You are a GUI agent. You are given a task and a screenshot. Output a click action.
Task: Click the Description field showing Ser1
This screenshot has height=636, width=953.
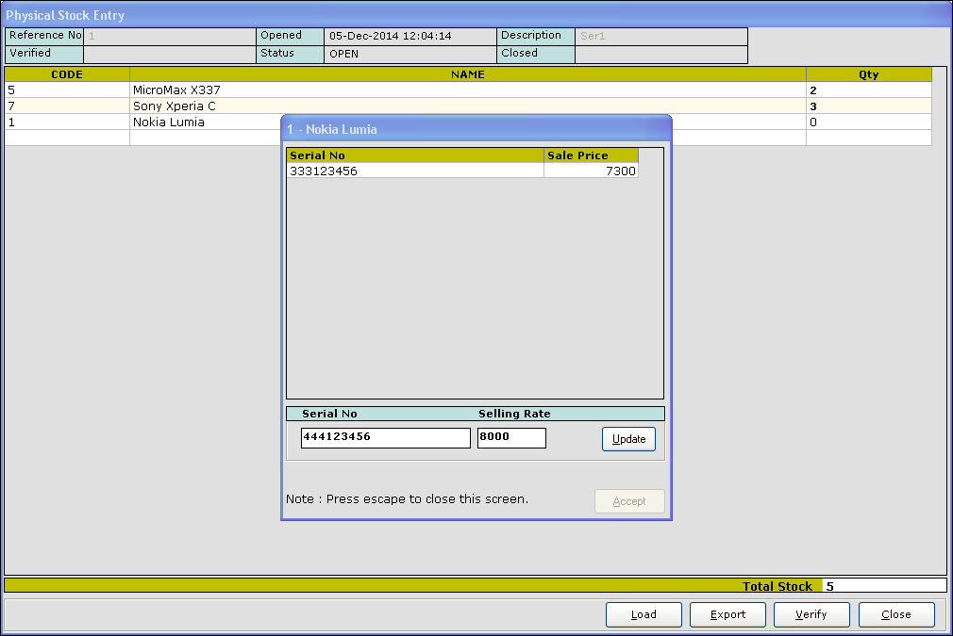coord(660,36)
